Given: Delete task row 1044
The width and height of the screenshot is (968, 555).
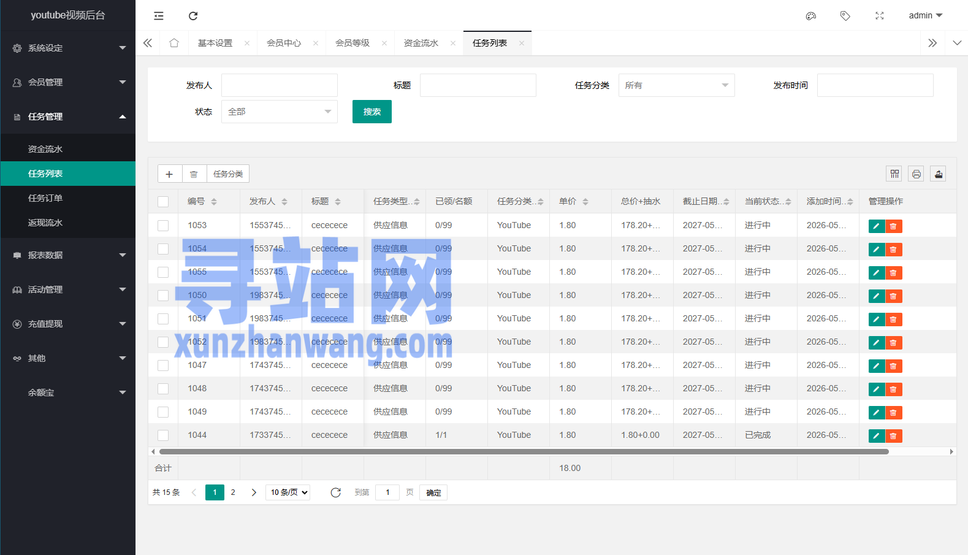Looking at the screenshot, I should click(x=894, y=436).
